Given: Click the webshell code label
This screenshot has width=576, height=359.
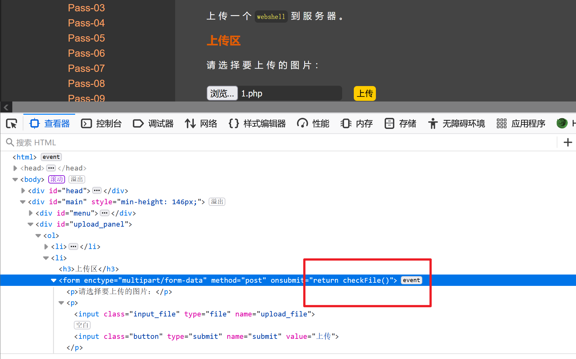Looking at the screenshot, I should 271,16.
